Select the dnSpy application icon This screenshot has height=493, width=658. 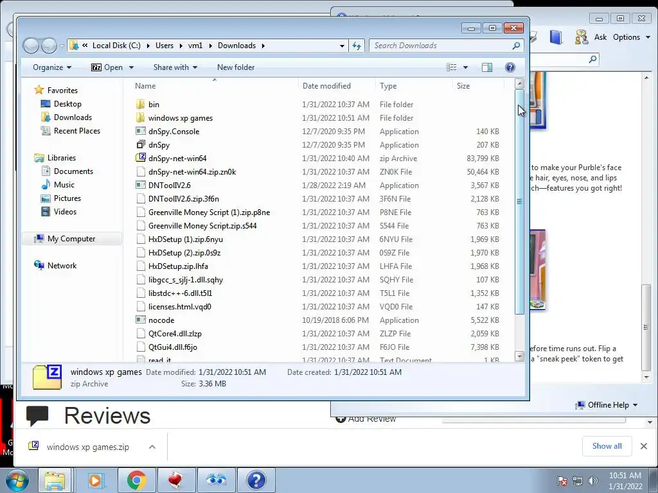click(x=141, y=144)
